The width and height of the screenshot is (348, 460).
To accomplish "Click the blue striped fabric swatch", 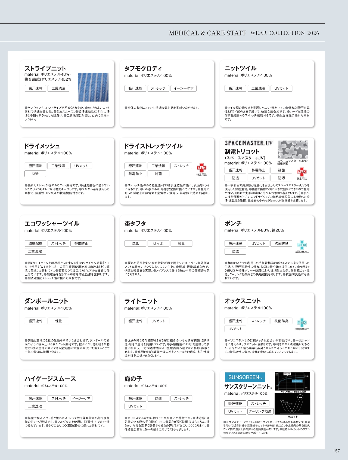I will click(x=93, y=87).
